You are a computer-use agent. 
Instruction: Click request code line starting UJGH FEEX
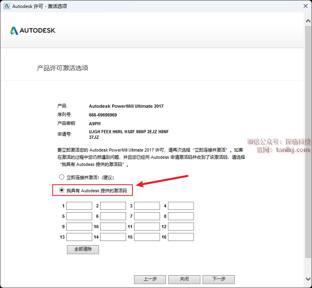tap(129, 132)
